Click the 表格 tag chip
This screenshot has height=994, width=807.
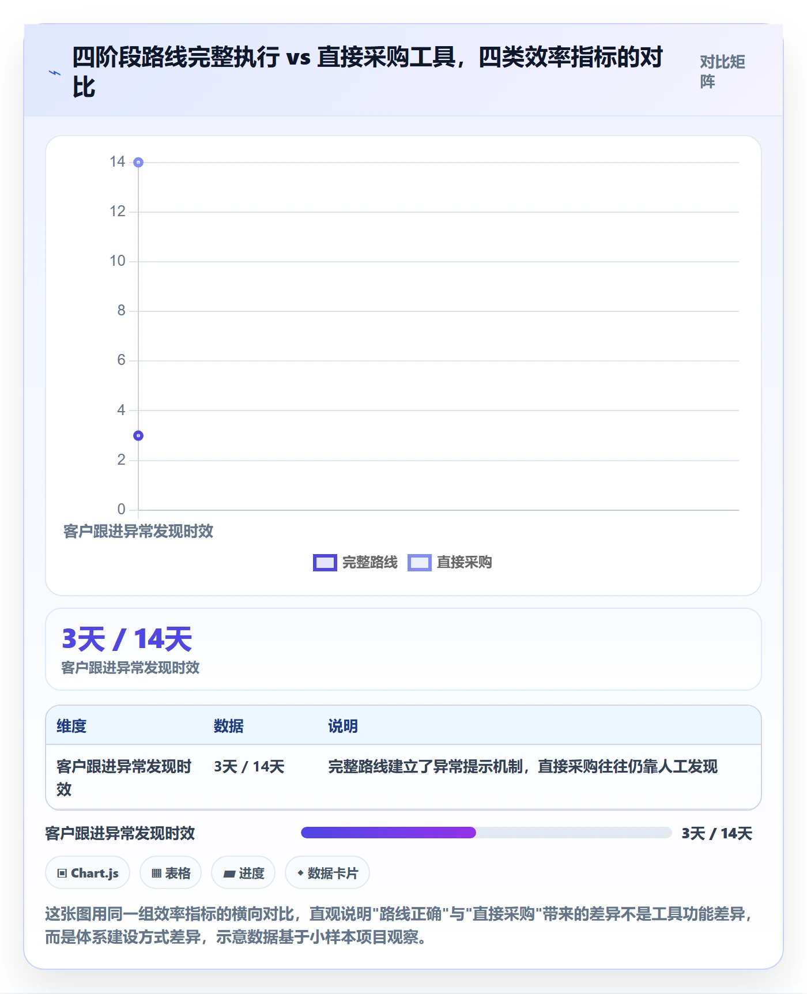point(171,873)
